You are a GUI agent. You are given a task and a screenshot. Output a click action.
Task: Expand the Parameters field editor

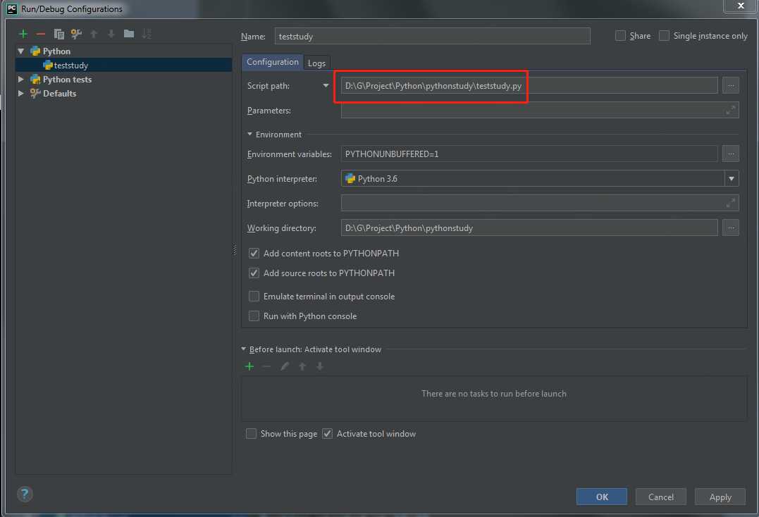(x=730, y=111)
